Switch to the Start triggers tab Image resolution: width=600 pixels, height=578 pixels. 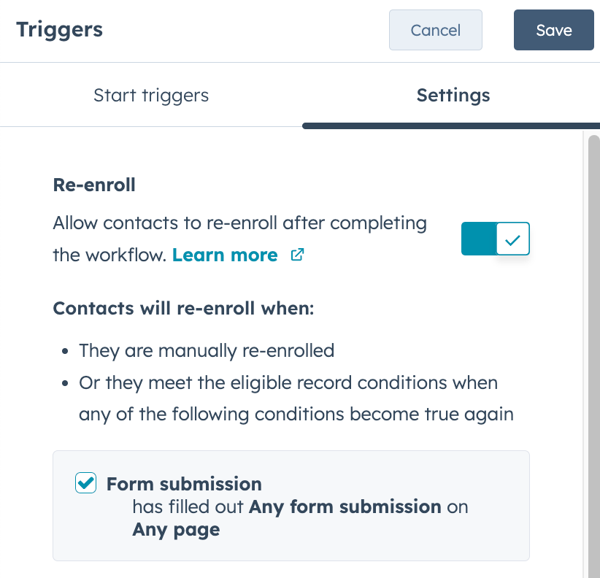click(x=151, y=95)
